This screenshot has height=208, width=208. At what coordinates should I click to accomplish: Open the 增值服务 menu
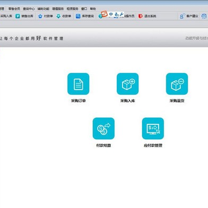click(x=58, y=9)
